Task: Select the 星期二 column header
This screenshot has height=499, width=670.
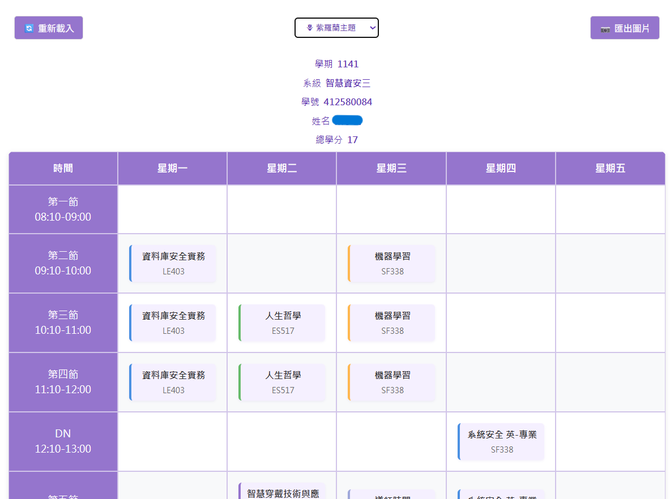Action: tap(281, 168)
